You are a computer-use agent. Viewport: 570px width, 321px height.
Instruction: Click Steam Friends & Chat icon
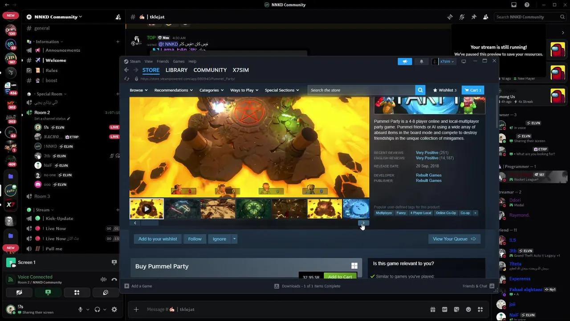tap(492, 286)
